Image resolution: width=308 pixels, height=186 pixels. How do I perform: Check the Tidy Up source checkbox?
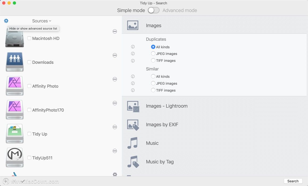29,134
